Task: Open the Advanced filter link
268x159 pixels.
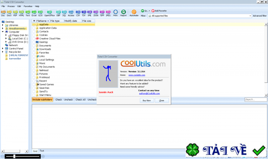Action: (260, 16)
